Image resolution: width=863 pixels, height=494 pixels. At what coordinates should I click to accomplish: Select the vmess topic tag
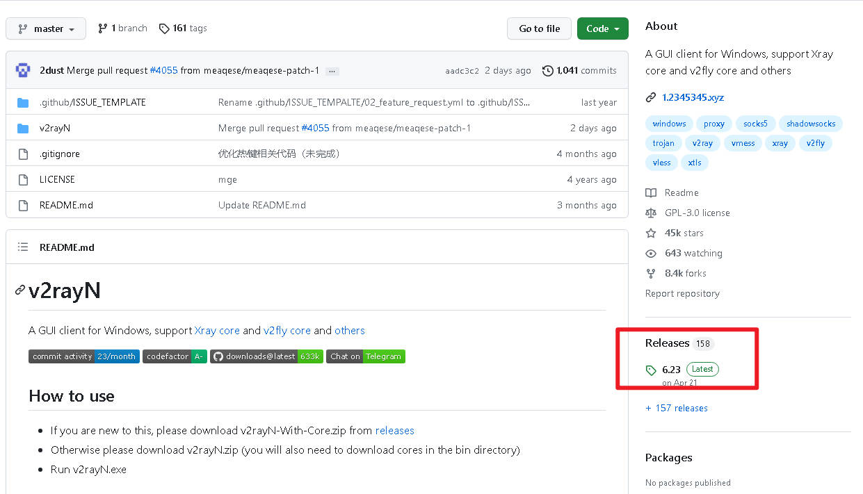coord(743,143)
